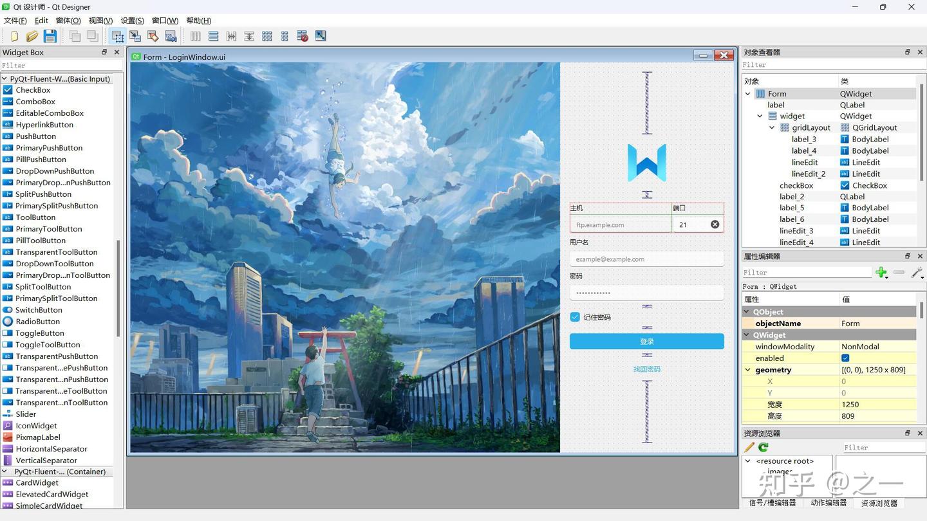The image size is (927, 521).
Task: Apply Lay Out in a Grid toolbar icon
Action: pos(267,36)
